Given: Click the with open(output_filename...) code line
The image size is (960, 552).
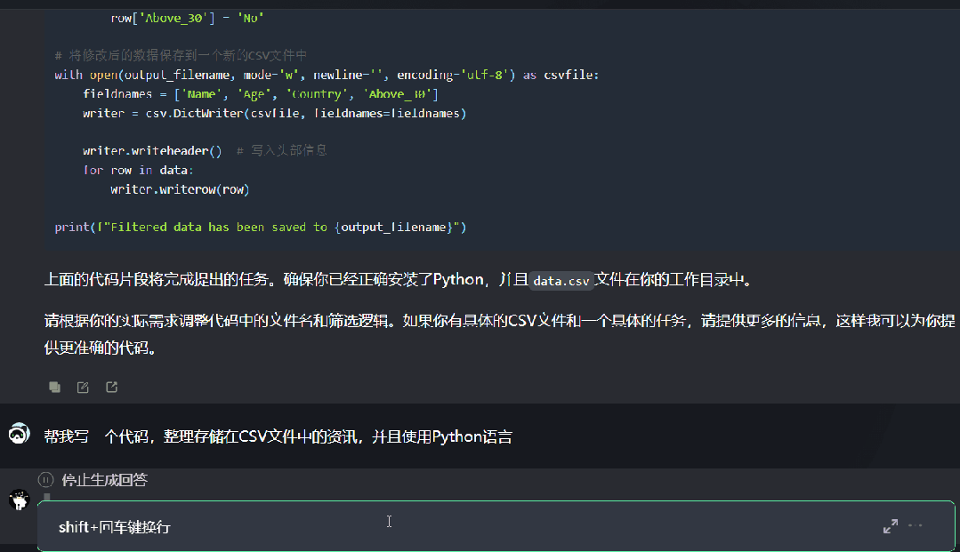Looking at the screenshot, I should coord(327,75).
